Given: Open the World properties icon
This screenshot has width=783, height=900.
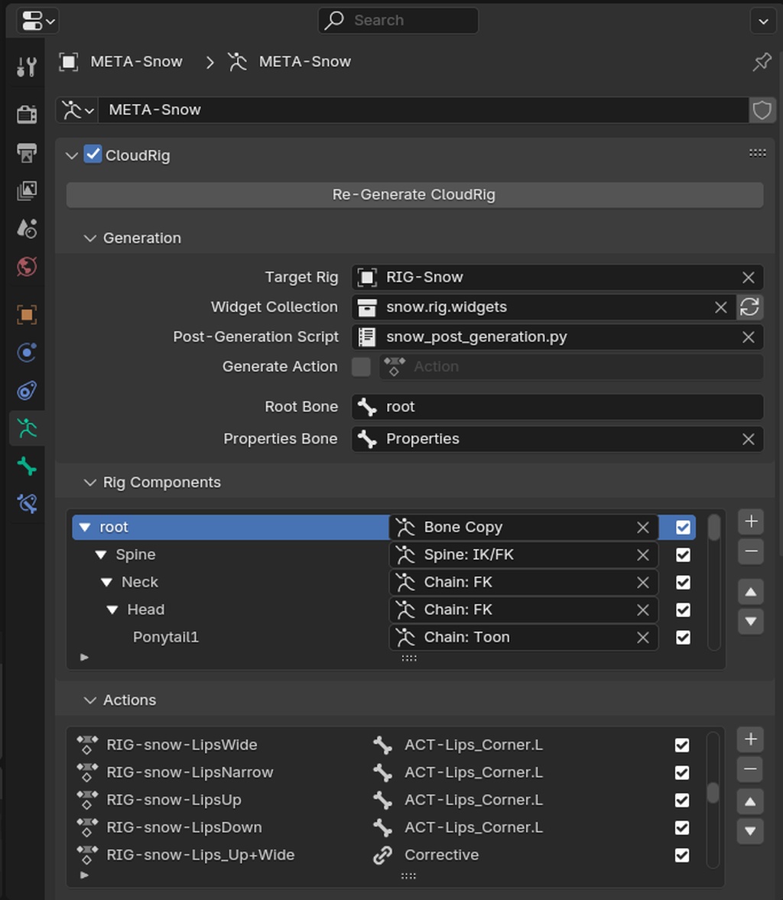Looking at the screenshot, I should point(27,267).
